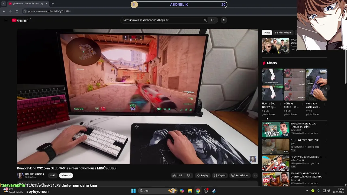Like the video with thumbs up
This screenshot has height=195, width=347.
pos(177,175)
